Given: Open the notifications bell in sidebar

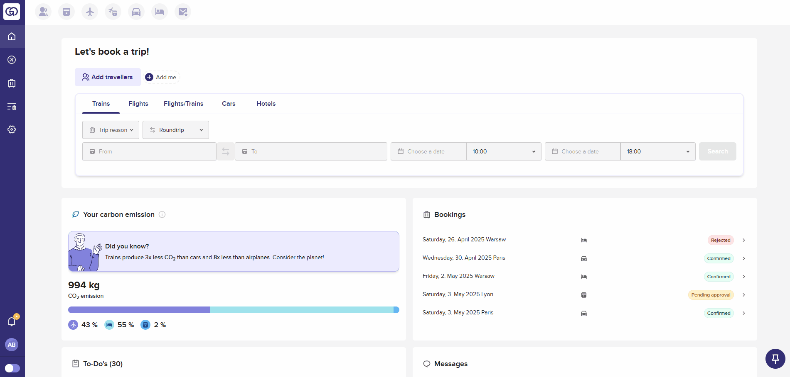Looking at the screenshot, I should point(12,321).
